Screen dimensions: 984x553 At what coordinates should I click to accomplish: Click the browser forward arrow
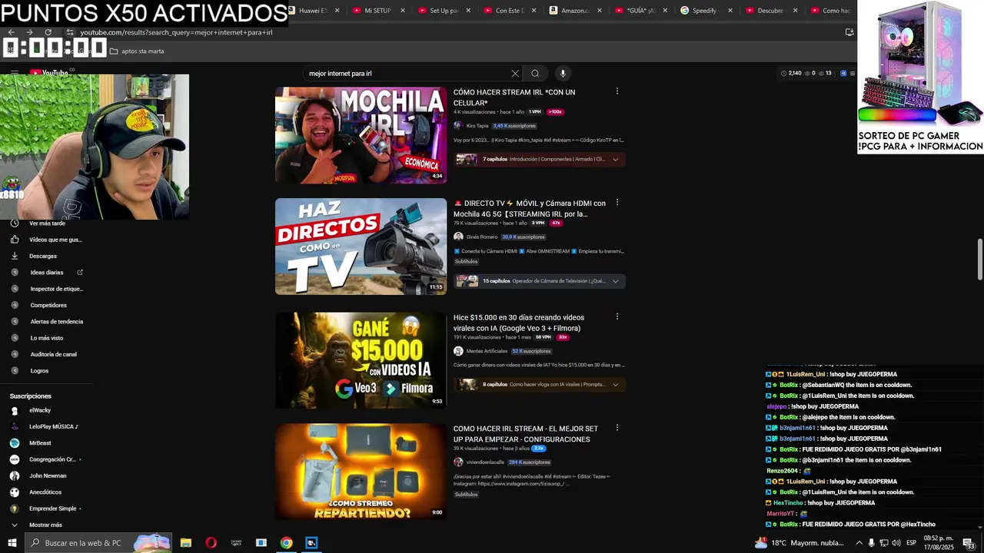(x=29, y=32)
